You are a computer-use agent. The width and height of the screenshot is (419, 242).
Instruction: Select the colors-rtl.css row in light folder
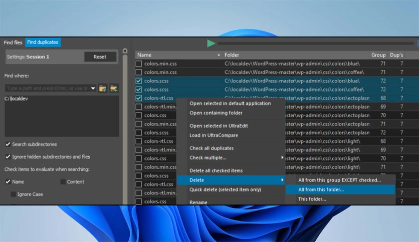point(159,141)
